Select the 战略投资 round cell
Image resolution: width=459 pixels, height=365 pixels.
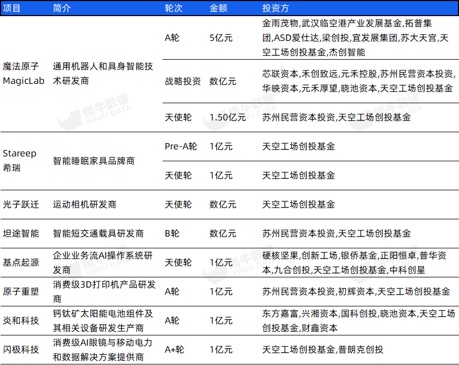[182, 81]
